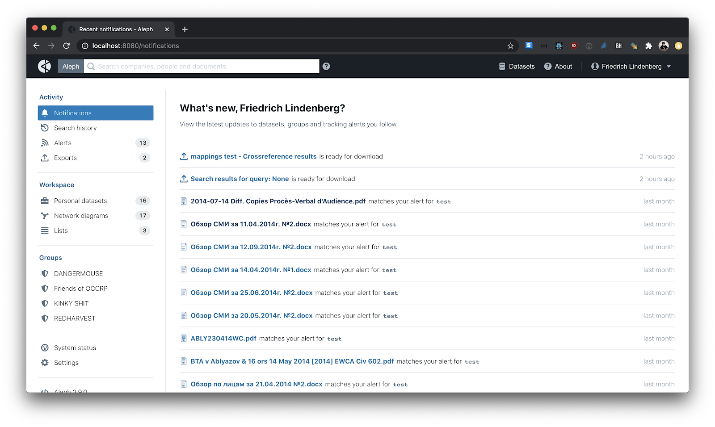The height and width of the screenshot is (427, 715).
Task: Open BTA v Ablyazov EWCA Civ 602.pdf link
Action: [292, 361]
